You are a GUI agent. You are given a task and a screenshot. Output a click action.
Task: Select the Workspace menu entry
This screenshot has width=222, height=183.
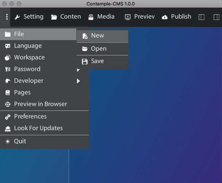click(x=29, y=57)
